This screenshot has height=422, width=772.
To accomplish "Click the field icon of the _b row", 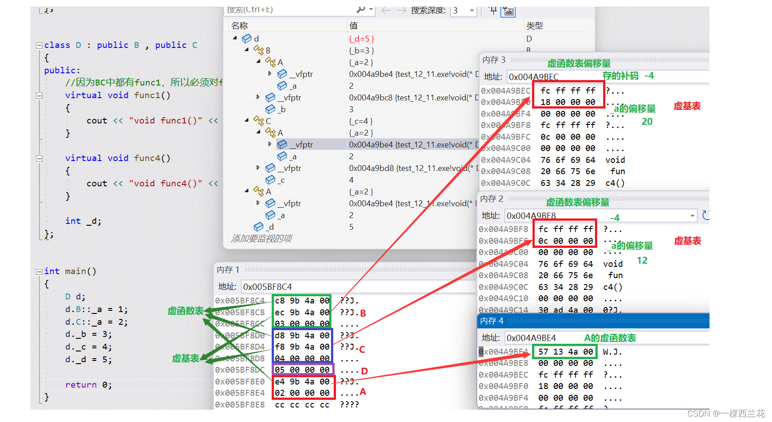I will [x=270, y=109].
